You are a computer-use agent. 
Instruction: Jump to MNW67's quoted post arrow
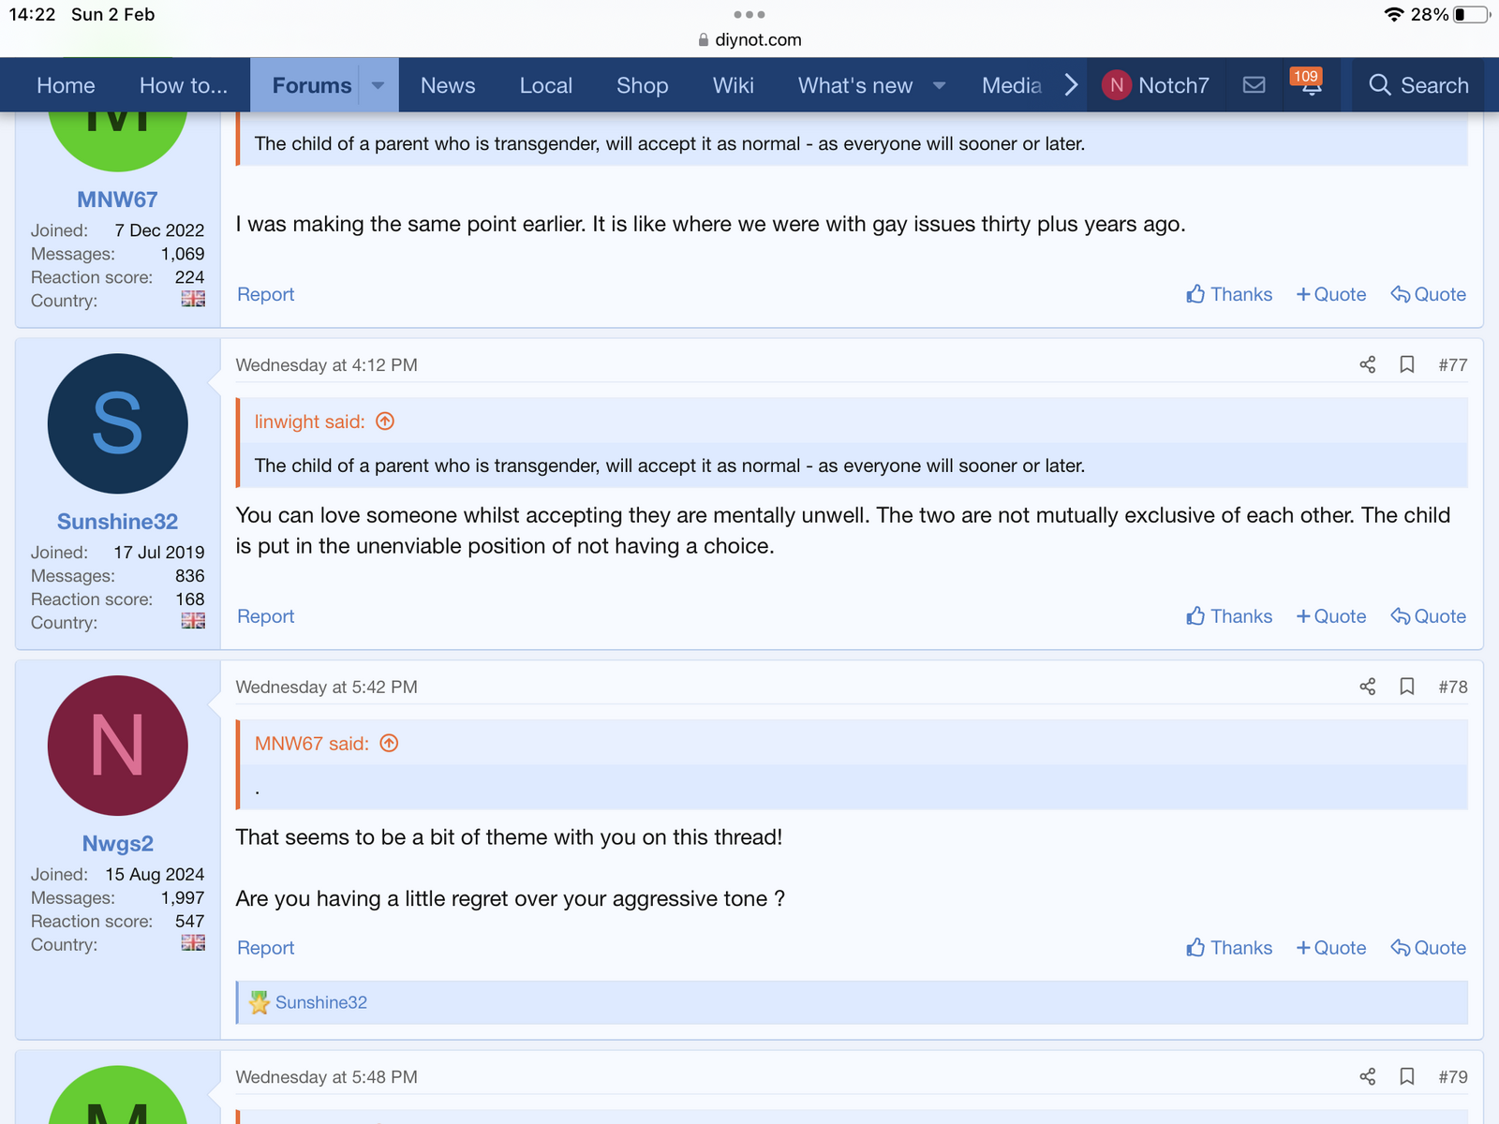[389, 744]
